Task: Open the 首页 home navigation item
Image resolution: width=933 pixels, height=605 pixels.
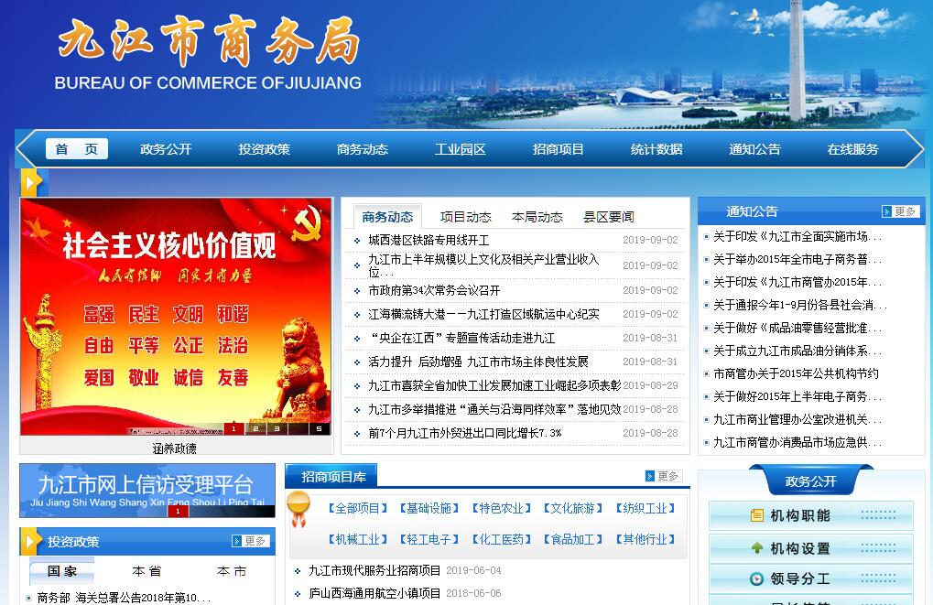Action: click(77, 148)
